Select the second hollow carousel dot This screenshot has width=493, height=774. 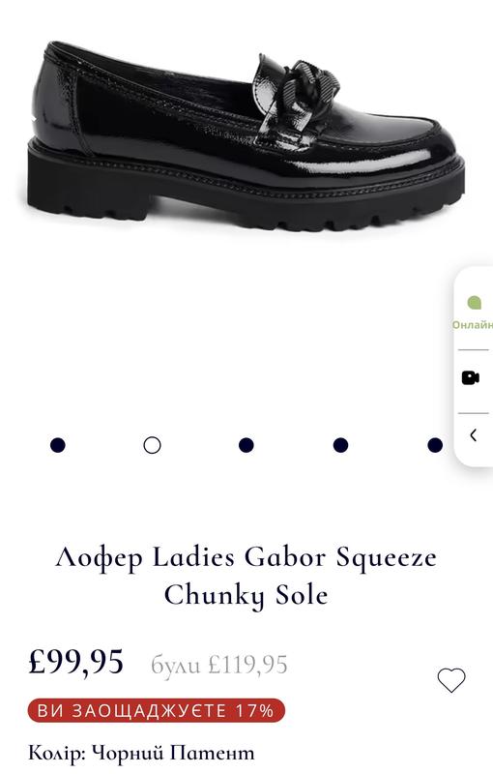[152, 445]
